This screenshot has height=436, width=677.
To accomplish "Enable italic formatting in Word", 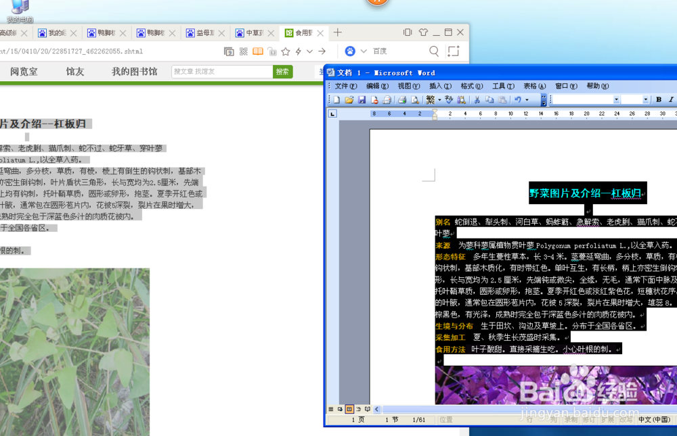I will tap(670, 99).
